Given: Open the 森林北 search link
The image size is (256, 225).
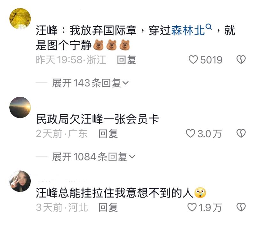Looking at the screenshot, I should (188, 30).
